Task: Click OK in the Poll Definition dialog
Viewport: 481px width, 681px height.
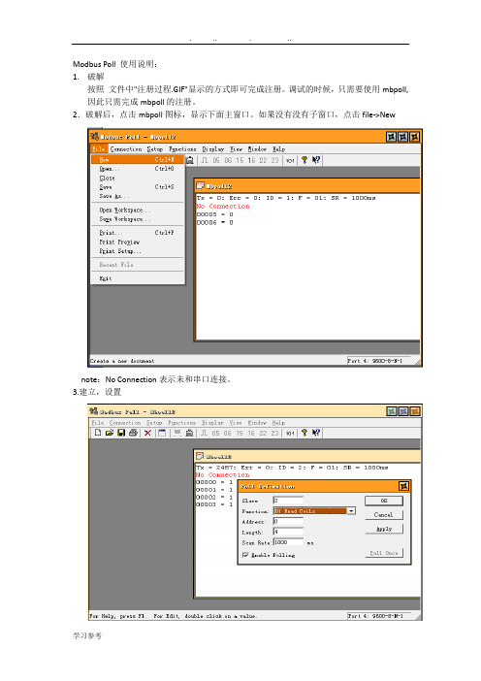Action: tap(384, 501)
